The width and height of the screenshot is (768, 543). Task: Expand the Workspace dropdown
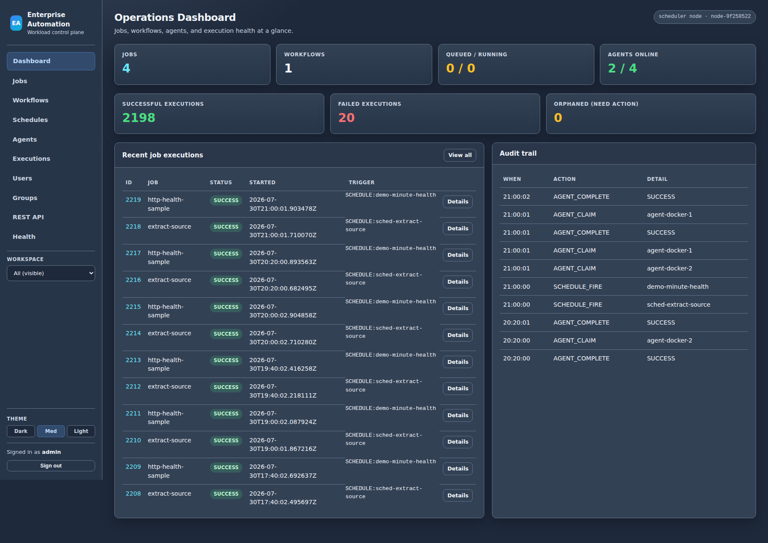[51, 273]
